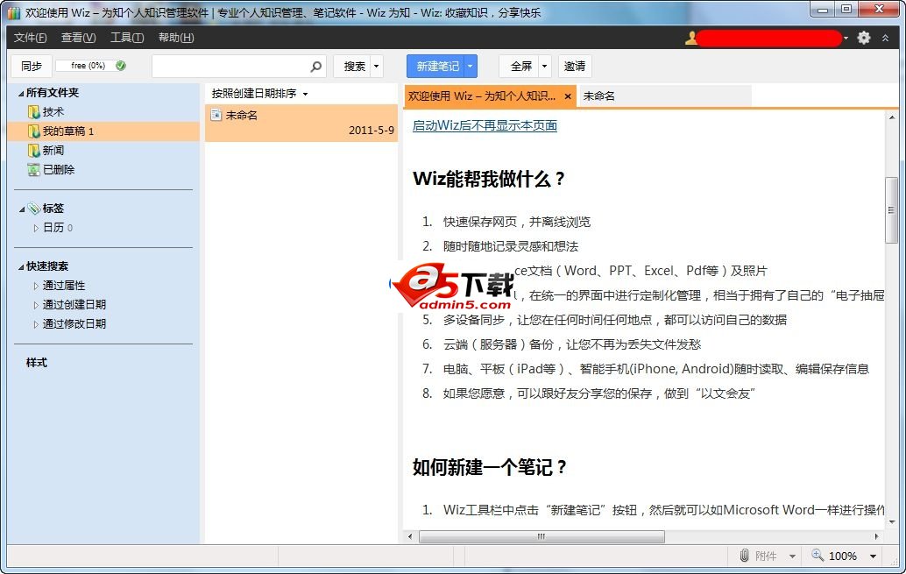The image size is (906, 574).
Task: Click the scroll left arrow in note view
Action: [x=410, y=536]
